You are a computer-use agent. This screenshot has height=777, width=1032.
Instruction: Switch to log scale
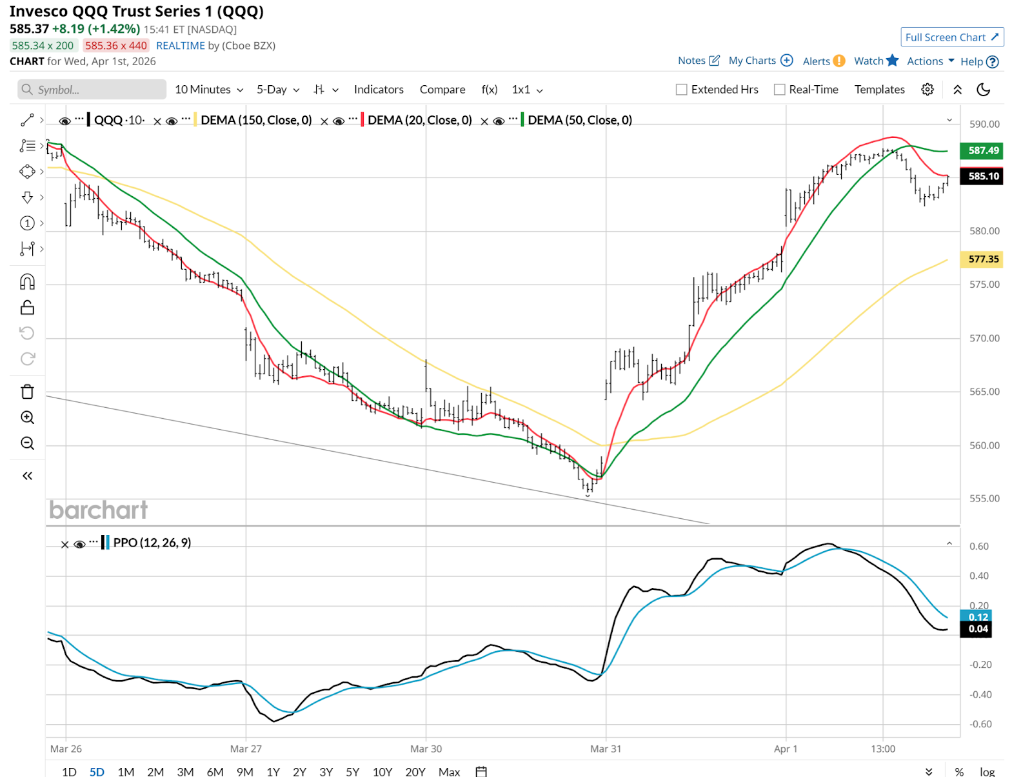point(987,772)
